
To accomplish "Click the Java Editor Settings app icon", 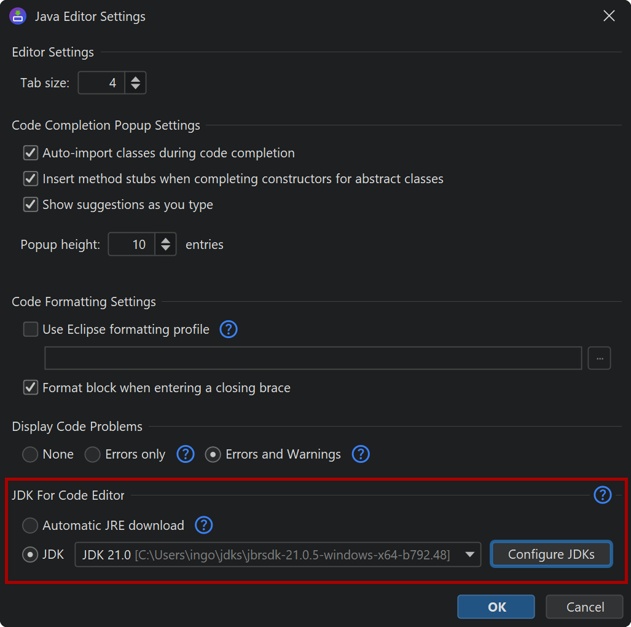I will click(x=18, y=16).
